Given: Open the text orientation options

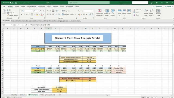Looking at the screenshot, I should [57, 11].
